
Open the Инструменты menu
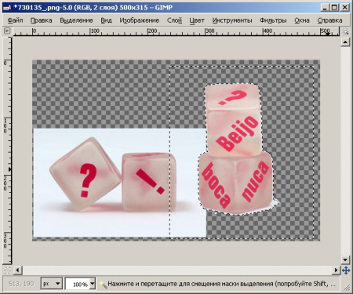click(232, 20)
